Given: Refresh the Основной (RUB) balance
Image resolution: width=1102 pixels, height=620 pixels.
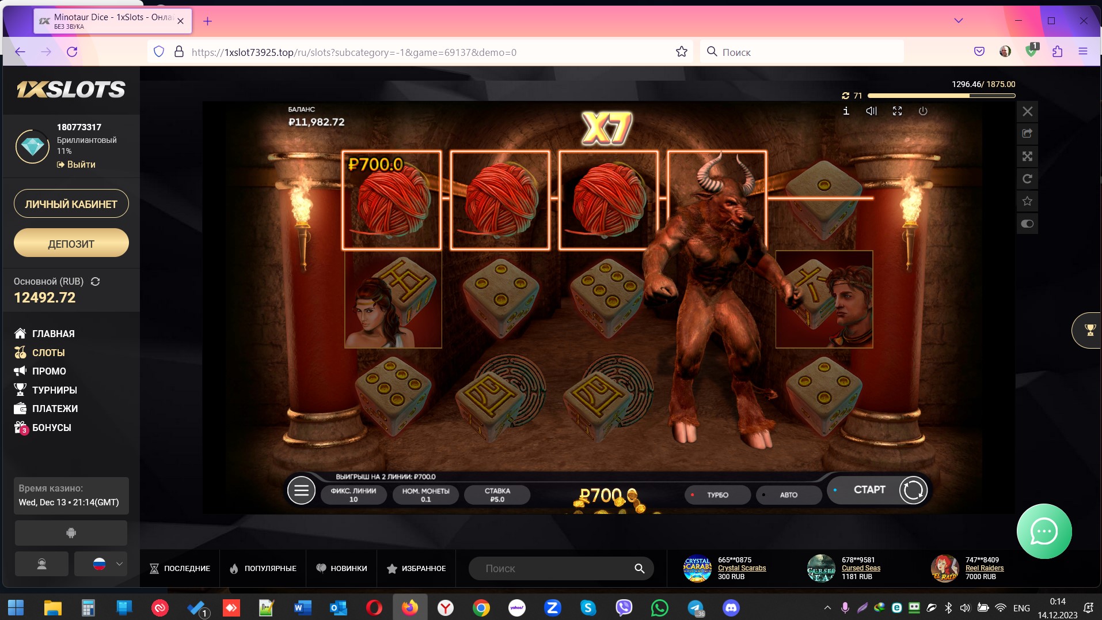Looking at the screenshot, I should click(x=96, y=282).
